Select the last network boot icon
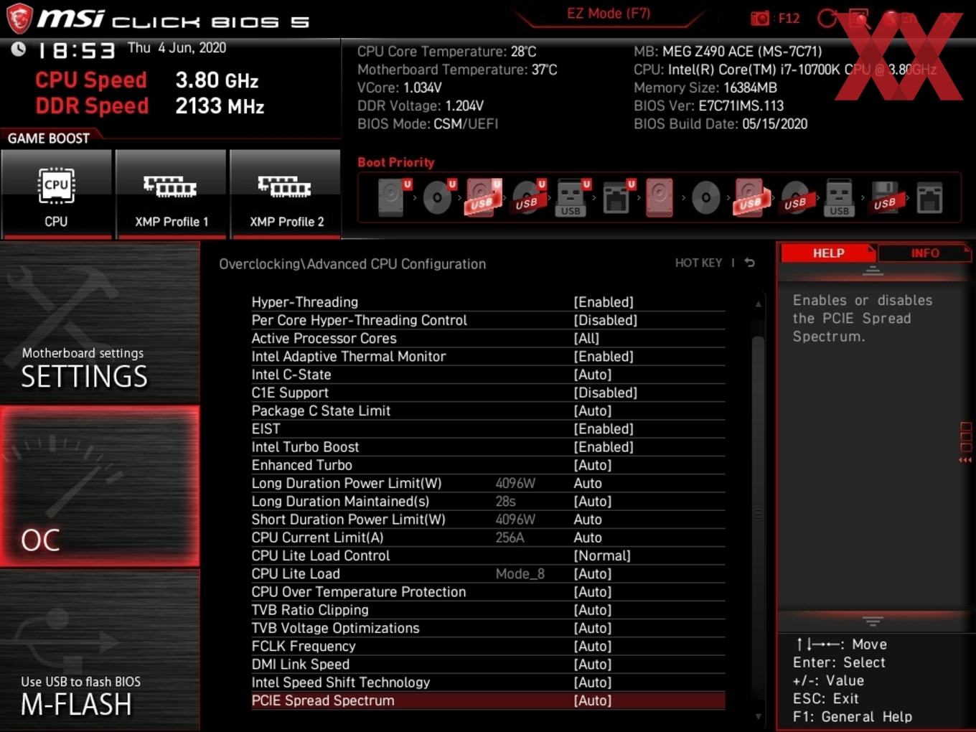 pyautogui.click(x=929, y=197)
